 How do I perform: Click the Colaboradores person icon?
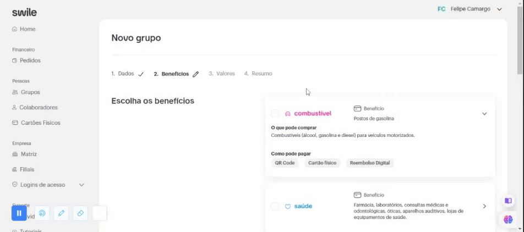[14, 108]
